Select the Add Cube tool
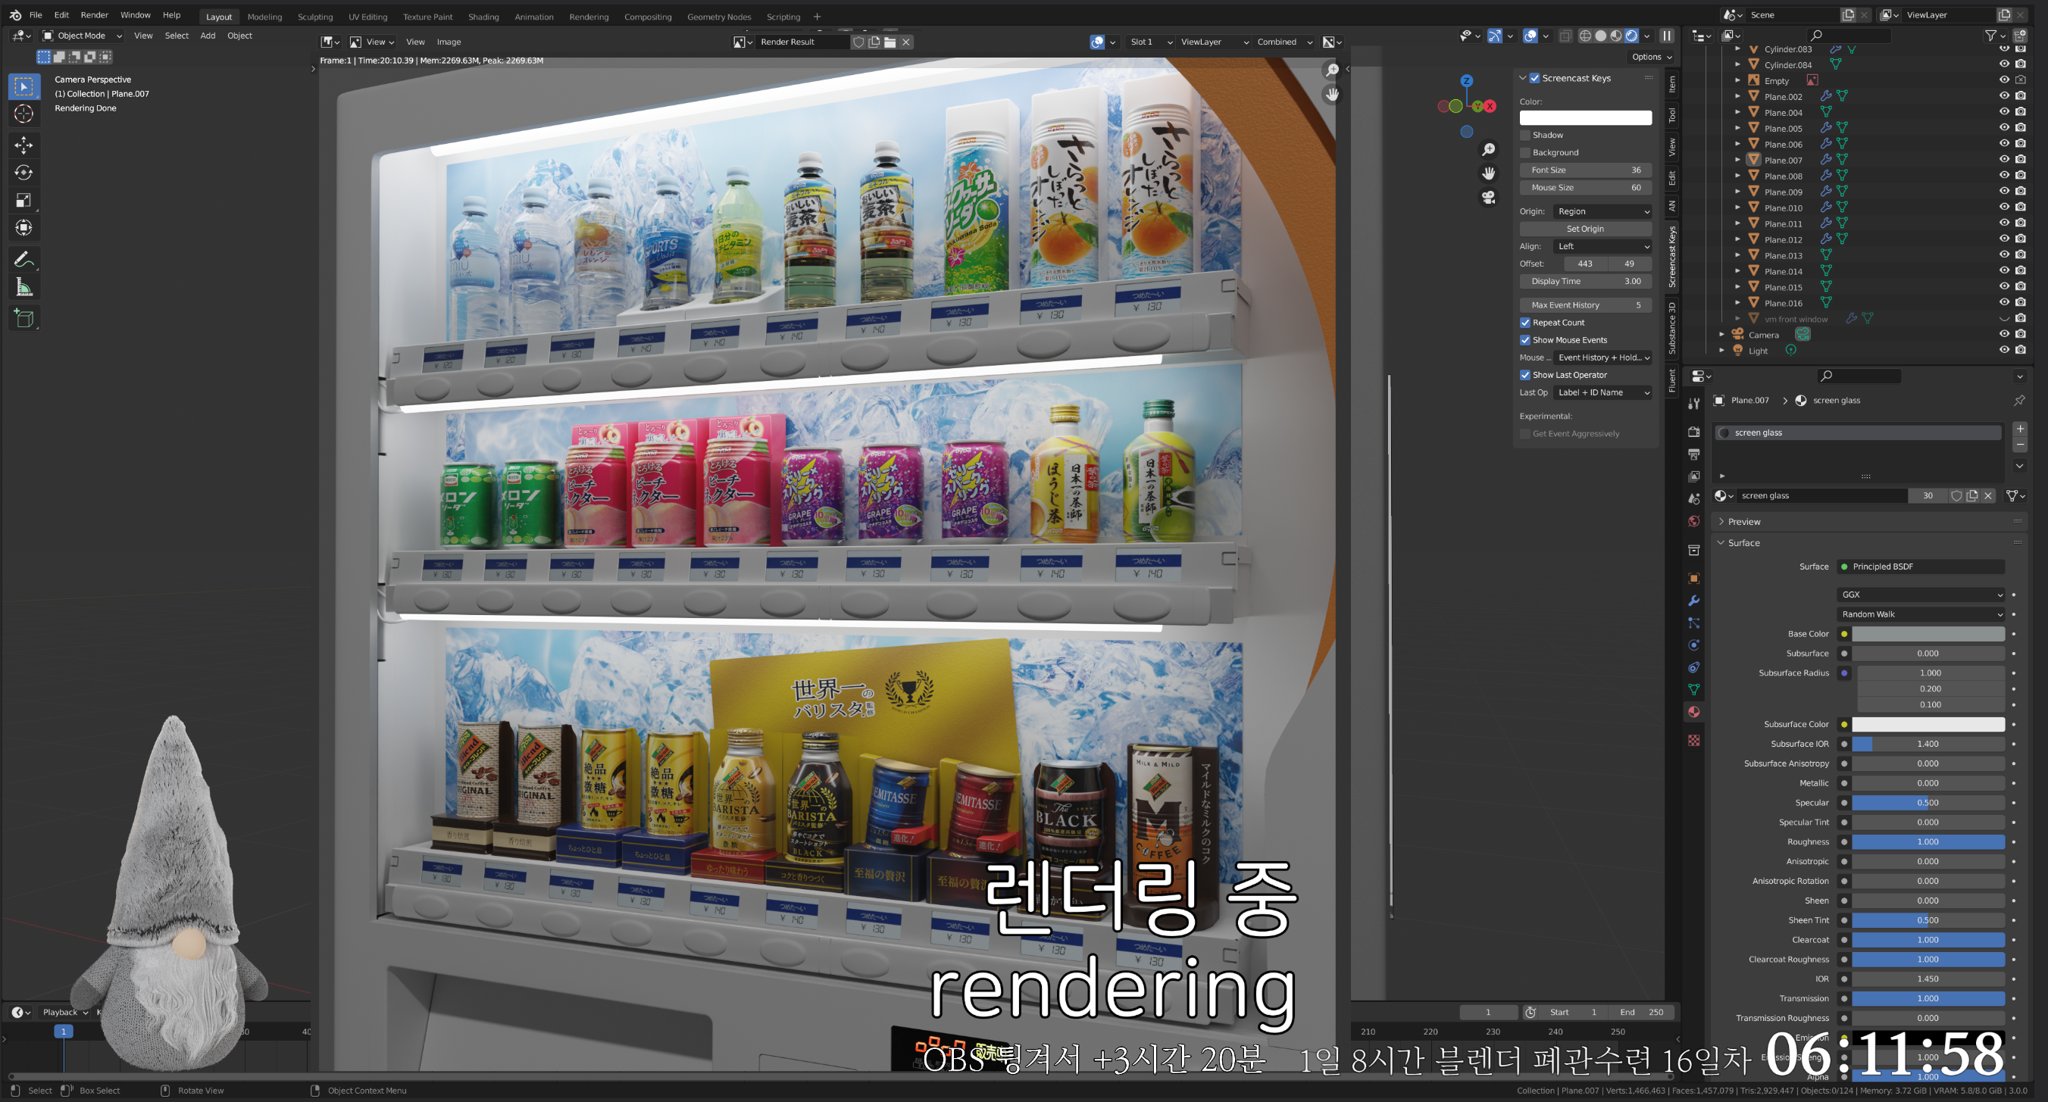Image resolution: width=2048 pixels, height=1102 pixels. click(23, 319)
